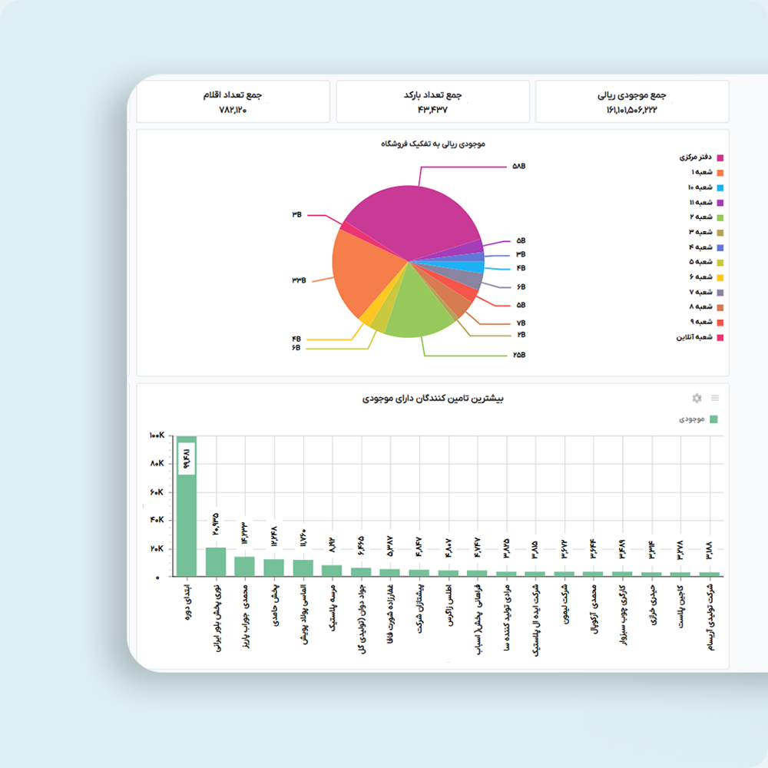
Task: Click the جمع تعداد اقلام summary card
Action: (x=233, y=101)
